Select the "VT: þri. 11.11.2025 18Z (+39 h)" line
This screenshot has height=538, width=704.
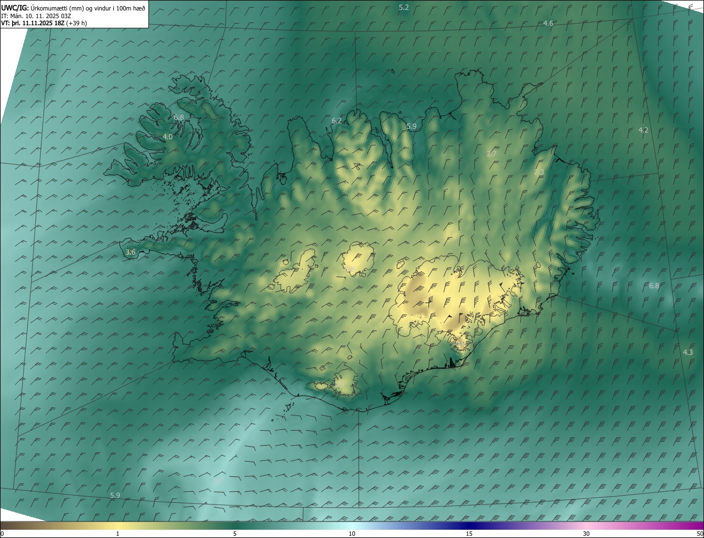pos(45,23)
